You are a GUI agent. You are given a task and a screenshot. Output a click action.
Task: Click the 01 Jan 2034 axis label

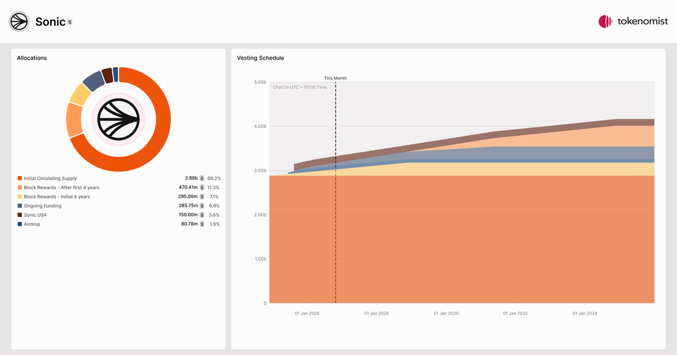[584, 313]
